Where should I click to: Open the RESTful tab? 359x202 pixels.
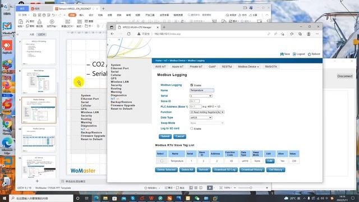pyautogui.click(x=227, y=67)
